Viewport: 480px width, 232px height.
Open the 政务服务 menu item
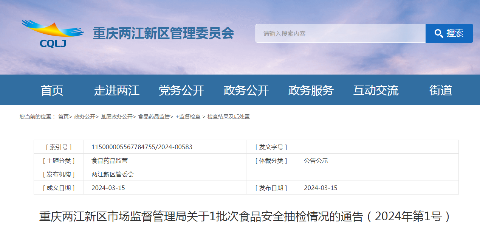(311, 90)
